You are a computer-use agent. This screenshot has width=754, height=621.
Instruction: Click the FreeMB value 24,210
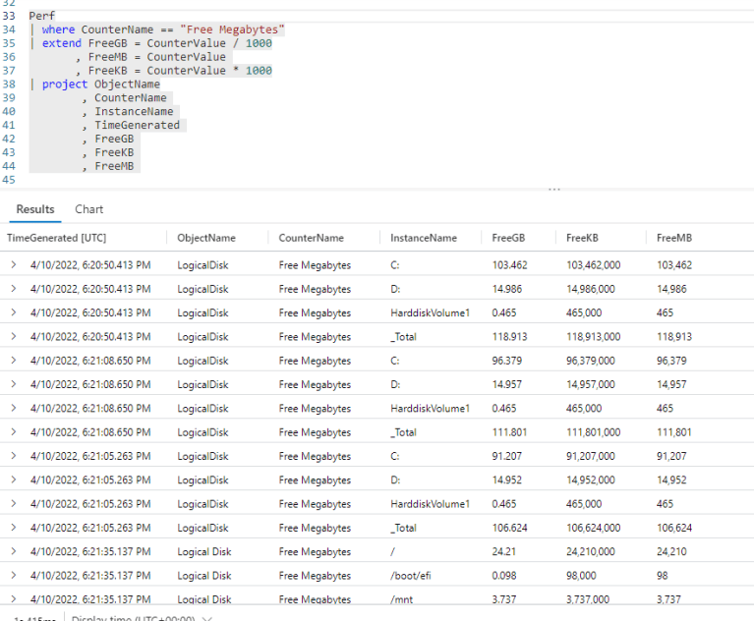click(x=671, y=551)
